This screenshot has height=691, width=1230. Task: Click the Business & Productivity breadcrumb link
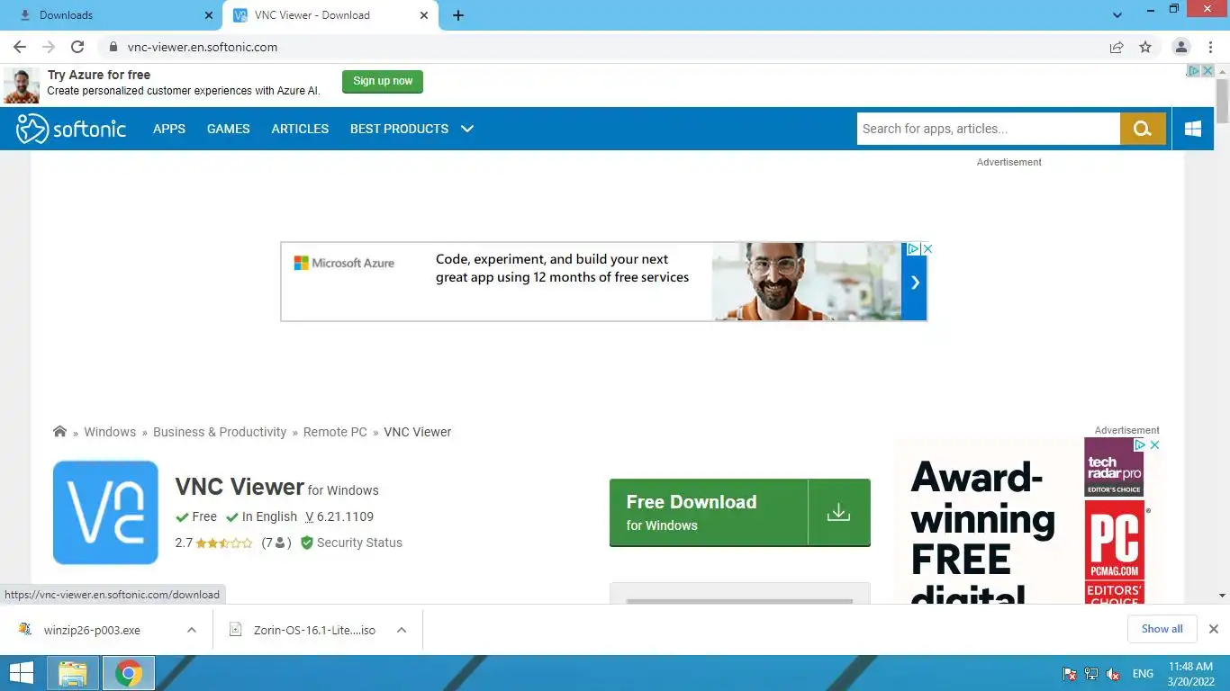(x=220, y=432)
